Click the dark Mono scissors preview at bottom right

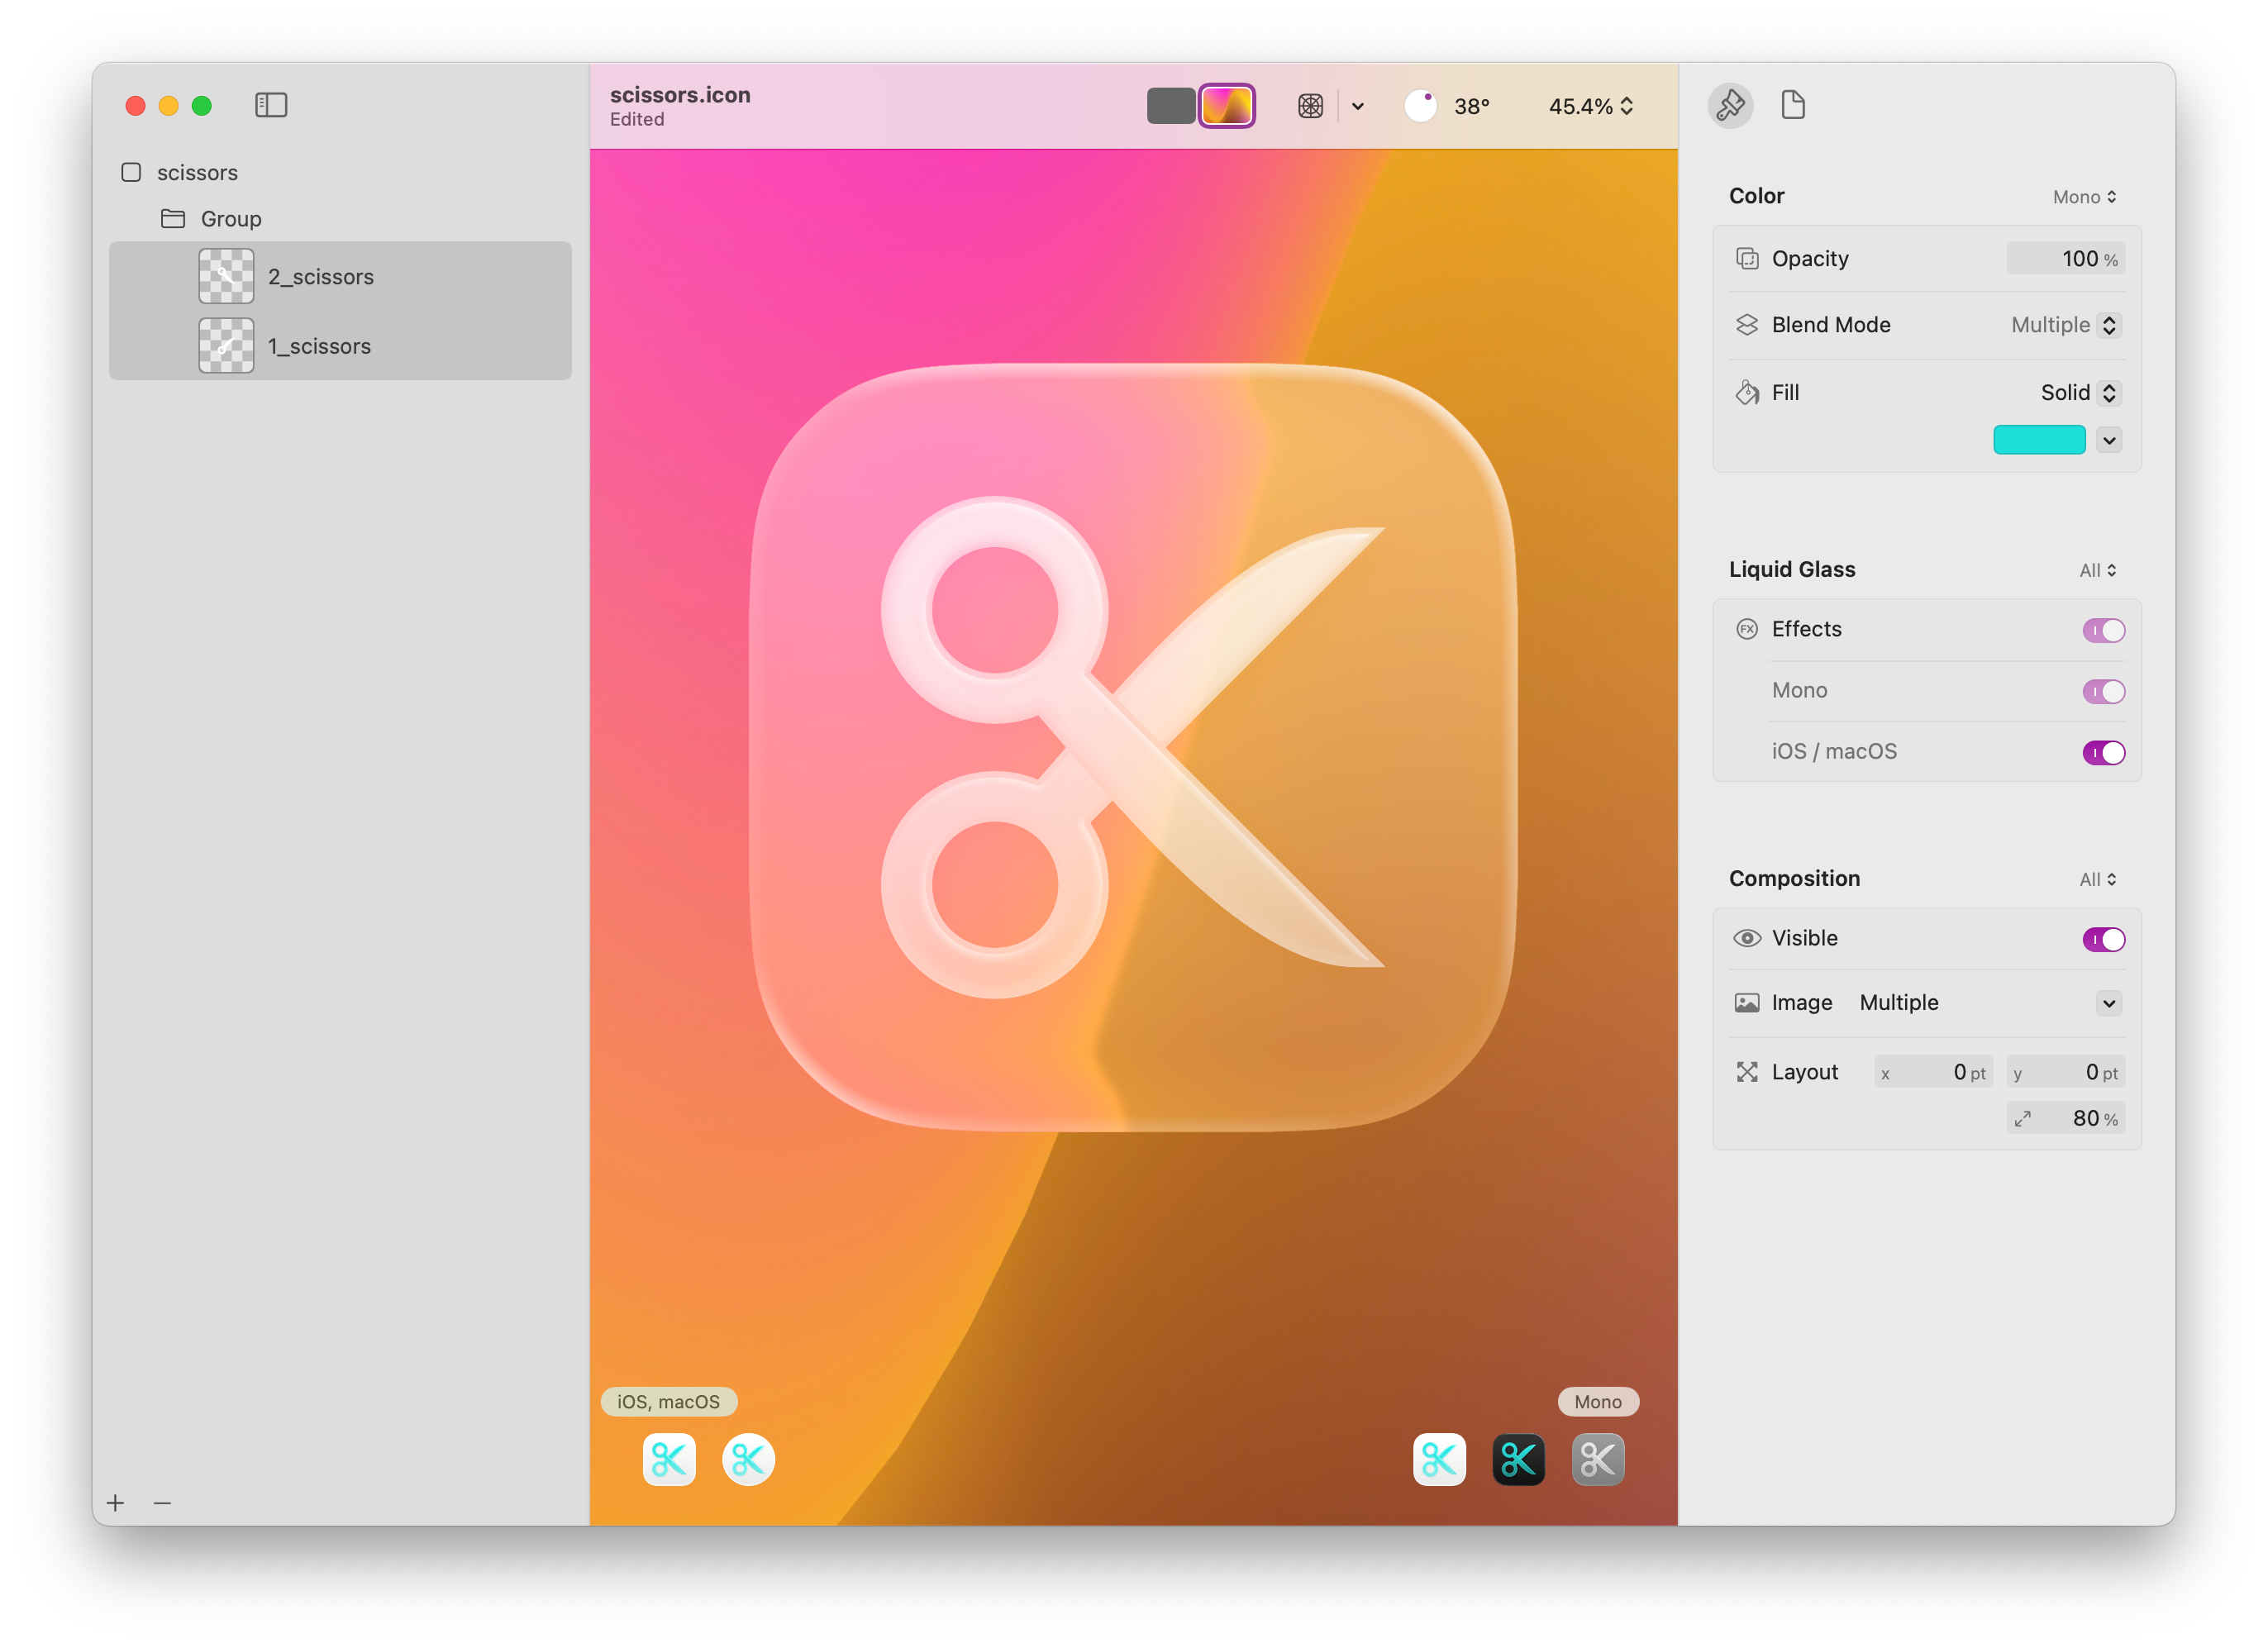coord(1518,1460)
